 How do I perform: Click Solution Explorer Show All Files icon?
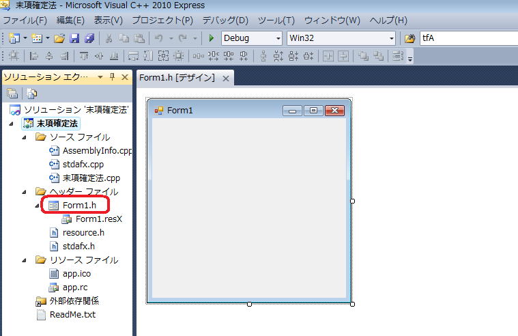(x=31, y=94)
